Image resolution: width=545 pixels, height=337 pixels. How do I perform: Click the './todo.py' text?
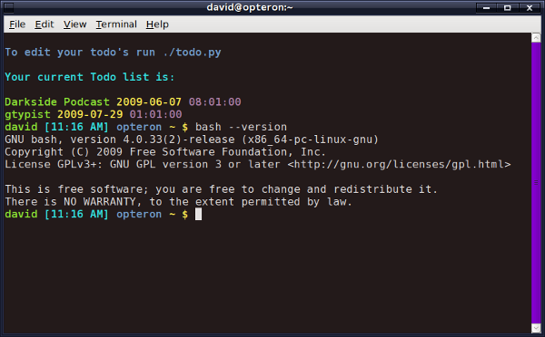[x=192, y=53]
